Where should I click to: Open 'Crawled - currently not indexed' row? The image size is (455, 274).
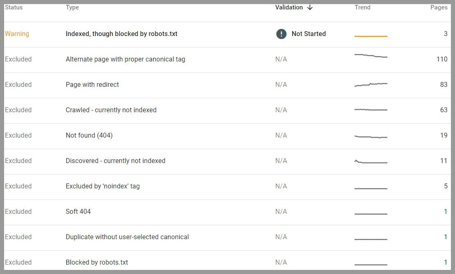pyautogui.click(x=227, y=111)
